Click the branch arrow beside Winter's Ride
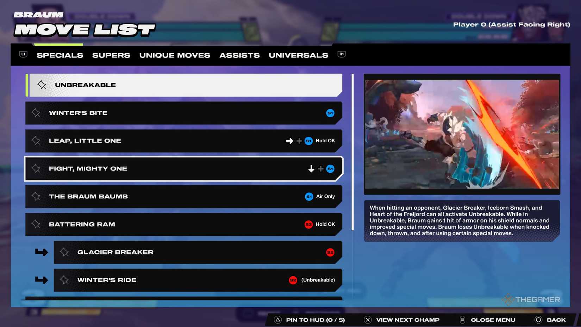The image size is (581, 327). [x=41, y=280]
